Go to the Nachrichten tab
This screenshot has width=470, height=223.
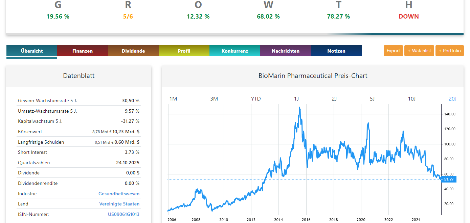tap(286, 51)
